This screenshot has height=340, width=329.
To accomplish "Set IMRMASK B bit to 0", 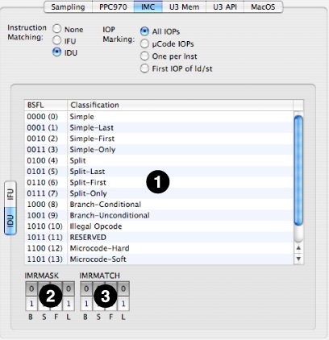I will point(31,288).
